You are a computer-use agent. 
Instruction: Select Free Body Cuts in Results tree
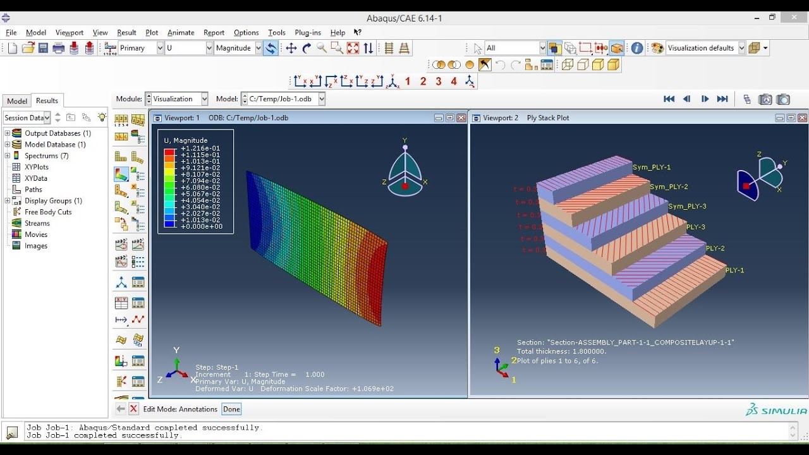pyautogui.click(x=48, y=212)
